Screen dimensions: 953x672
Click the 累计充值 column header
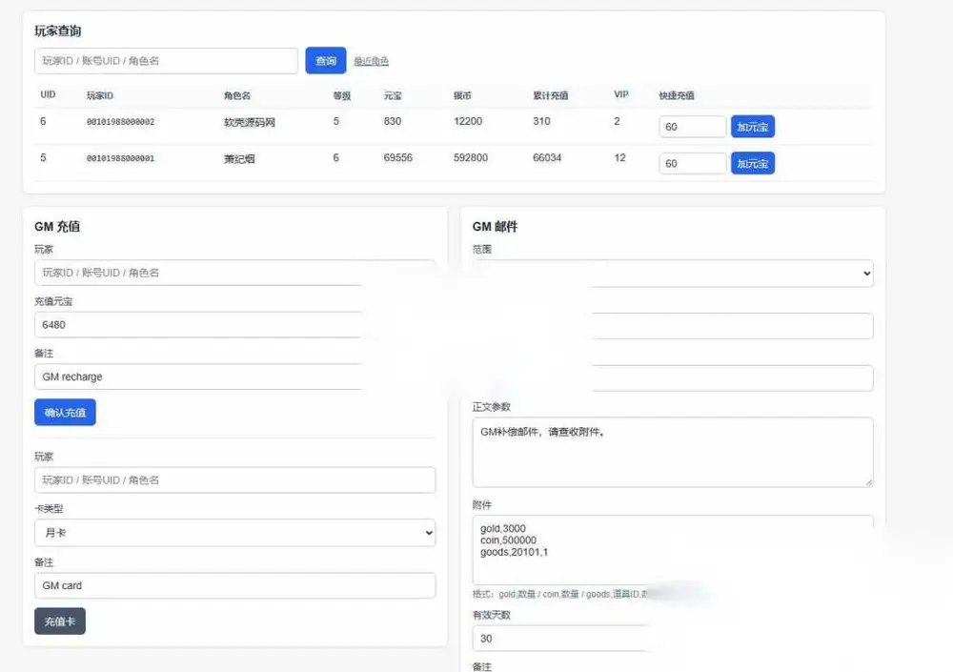(551, 95)
